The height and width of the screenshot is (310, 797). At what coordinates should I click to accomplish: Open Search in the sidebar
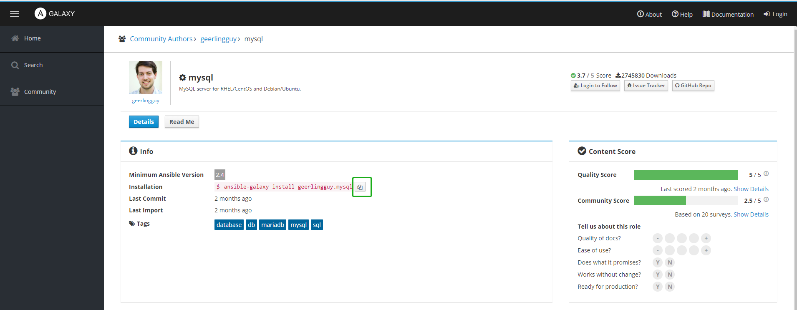pos(52,66)
